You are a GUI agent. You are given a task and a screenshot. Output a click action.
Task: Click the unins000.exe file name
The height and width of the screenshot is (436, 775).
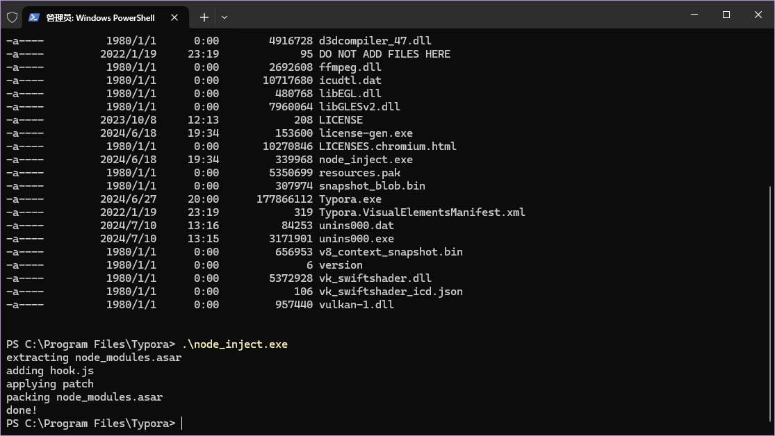point(356,239)
